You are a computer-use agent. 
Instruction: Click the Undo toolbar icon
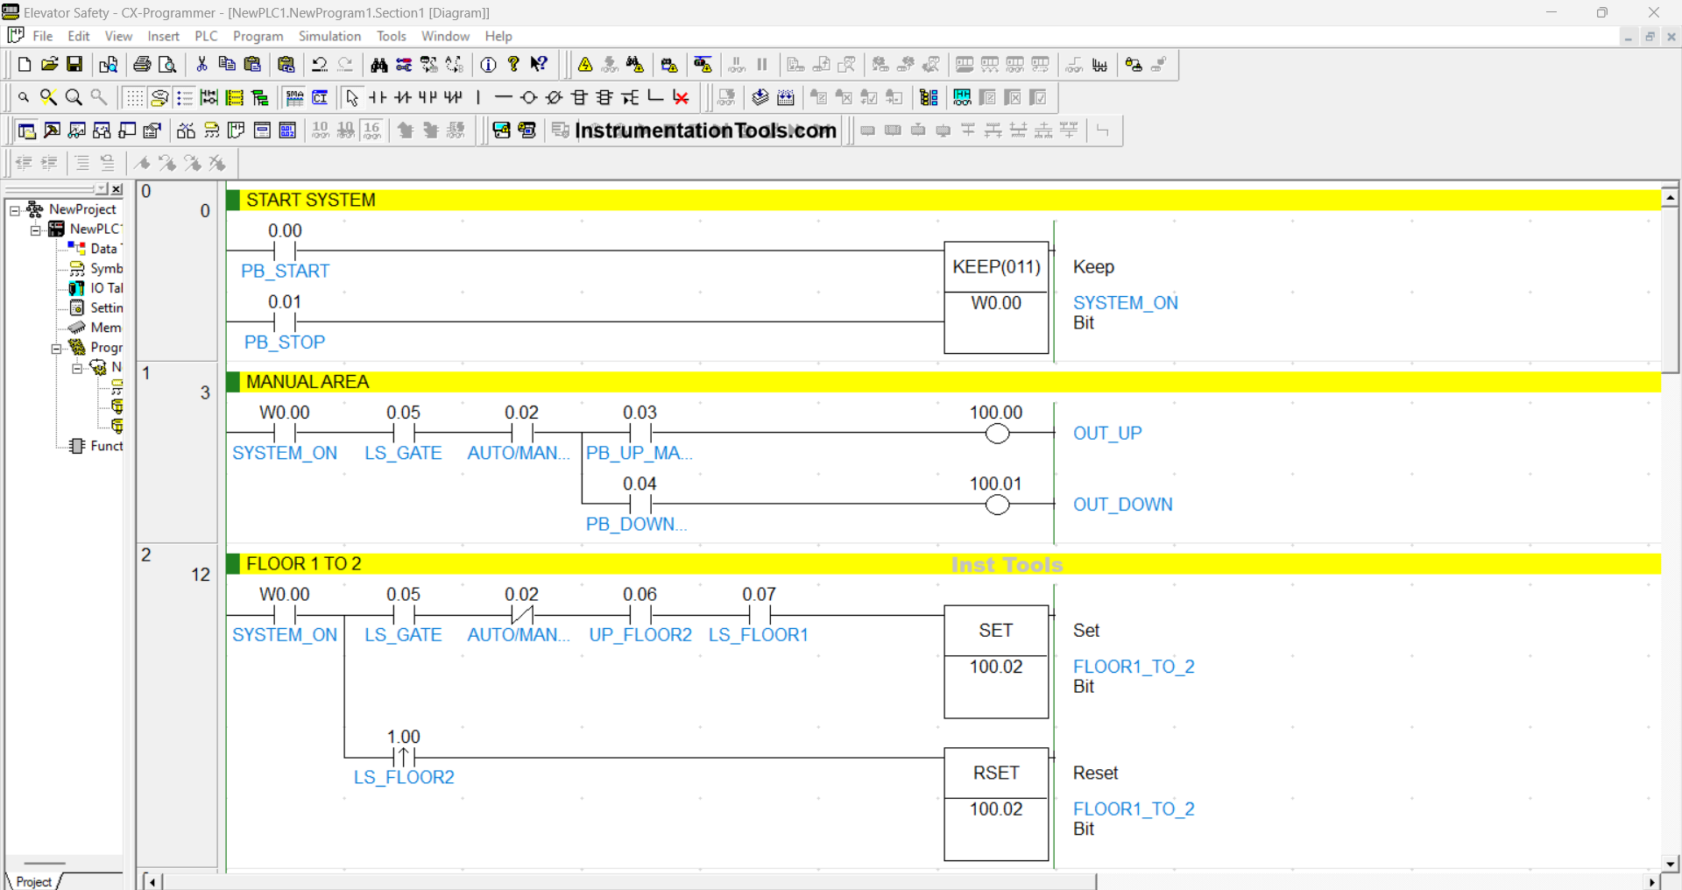point(319,64)
